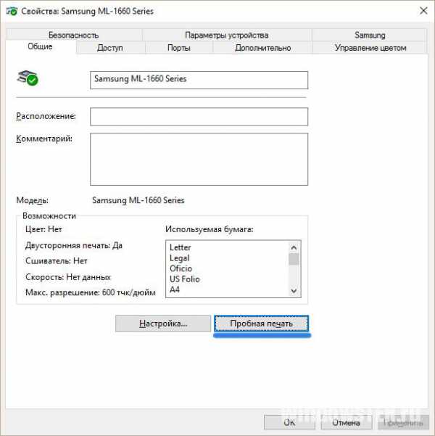Click Макс. разрешение: 600 тчк/дюйм text

[x=91, y=292]
